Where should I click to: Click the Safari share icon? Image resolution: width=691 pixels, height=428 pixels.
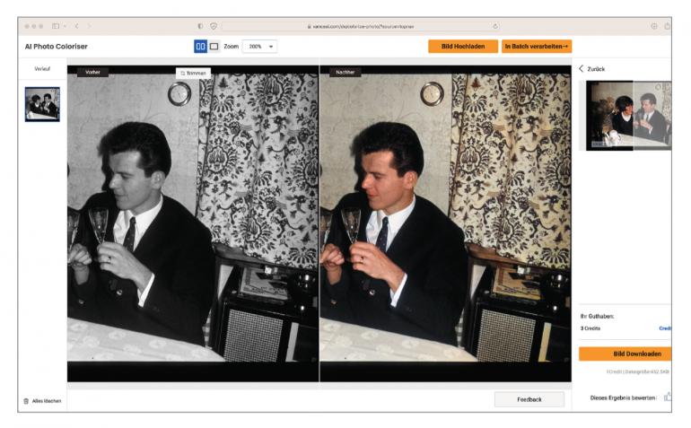pyautogui.click(x=667, y=26)
